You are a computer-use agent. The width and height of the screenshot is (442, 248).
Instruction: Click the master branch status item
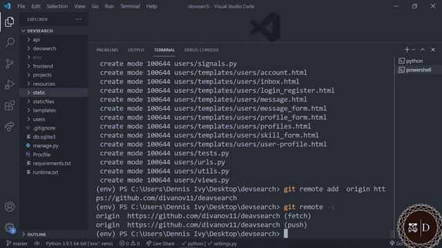(17, 243)
